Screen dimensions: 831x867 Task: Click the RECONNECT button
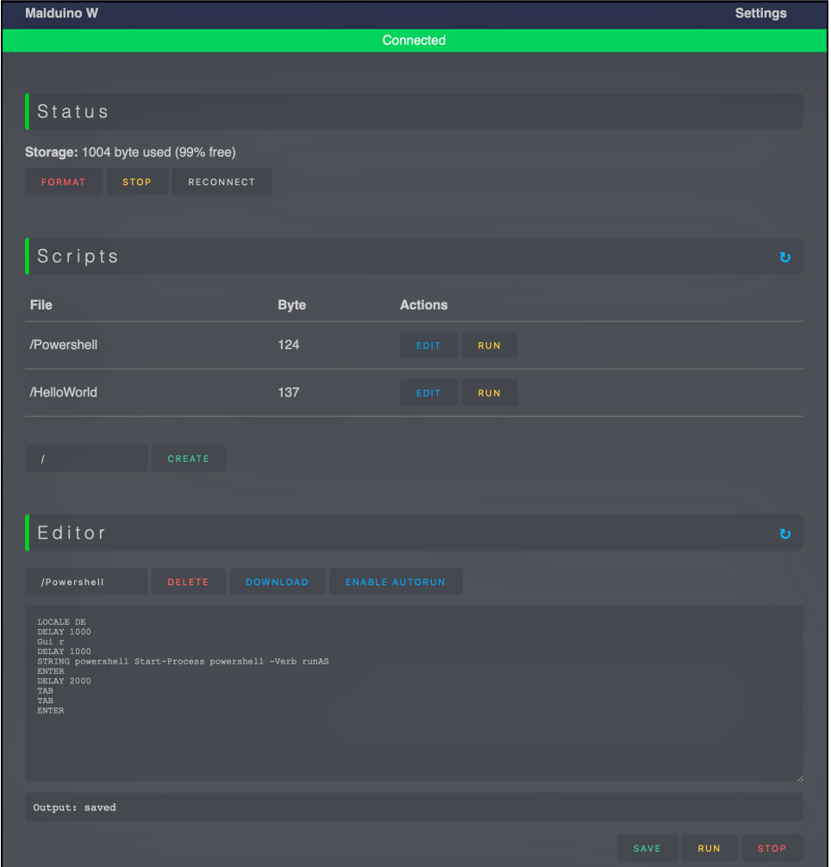[222, 182]
